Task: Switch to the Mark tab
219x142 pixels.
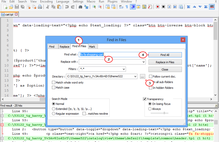Action: point(92,47)
